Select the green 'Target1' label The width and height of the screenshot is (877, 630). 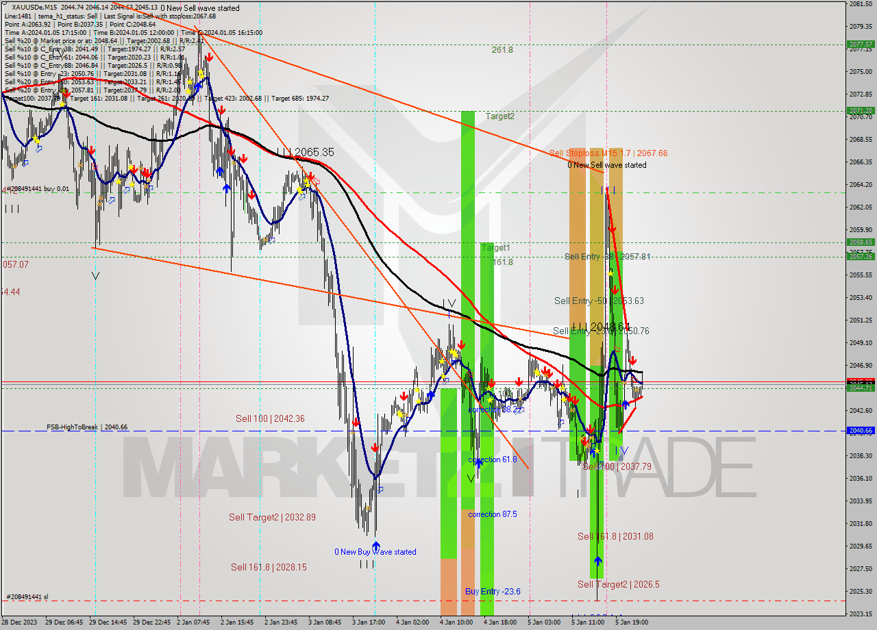point(495,247)
